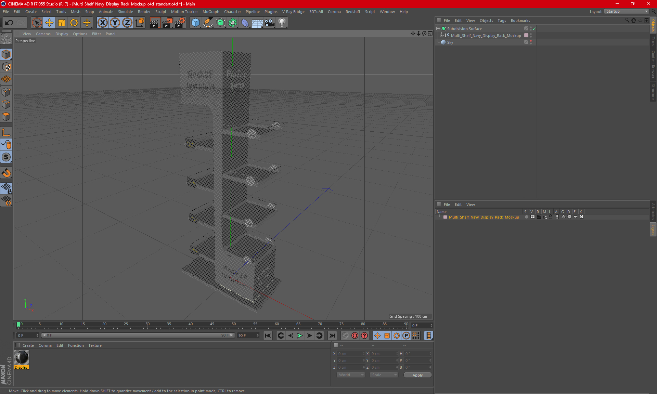
Task: Activate the Scale tool
Action: coord(62,23)
